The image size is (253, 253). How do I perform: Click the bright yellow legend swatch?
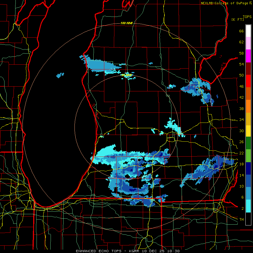[248, 131]
